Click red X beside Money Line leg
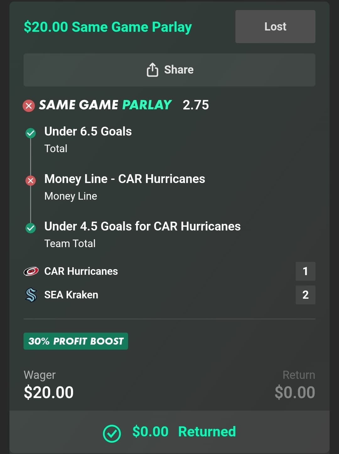Viewport: 339px width, 454px height. pos(30,180)
